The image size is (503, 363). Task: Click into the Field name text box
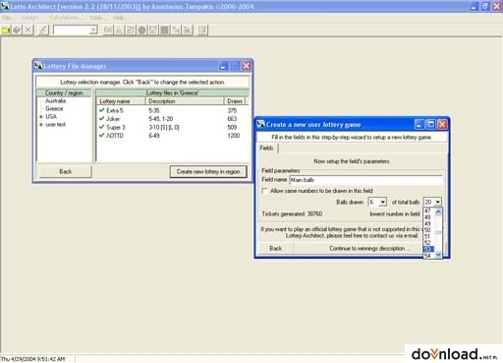pos(365,180)
